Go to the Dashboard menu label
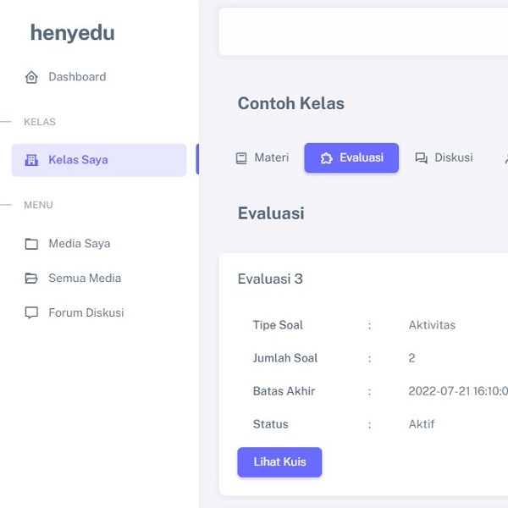Image resolution: width=508 pixels, height=508 pixels. 77,77
